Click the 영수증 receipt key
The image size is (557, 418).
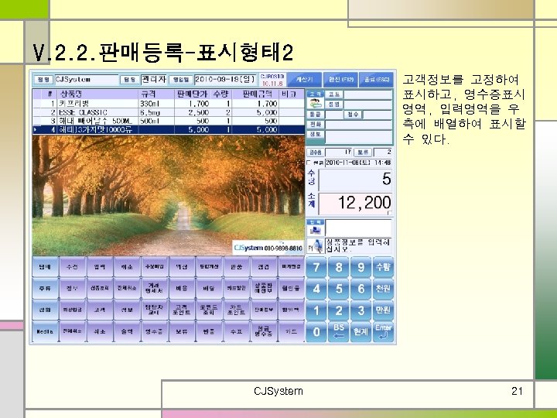pyautogui.click(x=154, y=331)
